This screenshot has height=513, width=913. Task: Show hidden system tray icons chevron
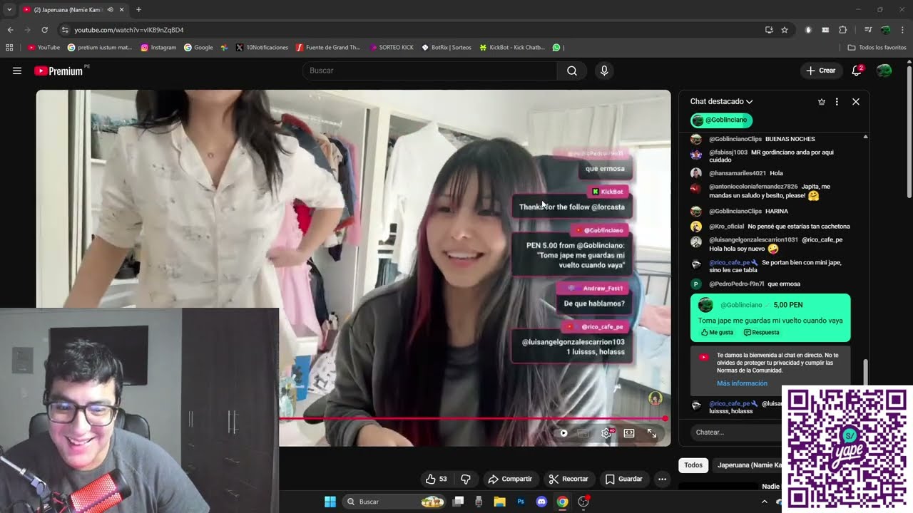(765, 502)
